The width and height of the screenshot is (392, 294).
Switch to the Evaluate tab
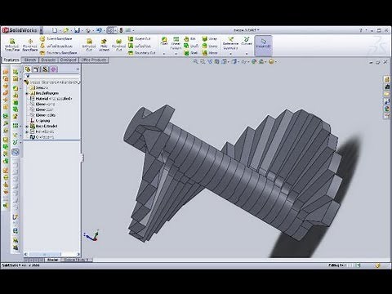tap(48, 60)
